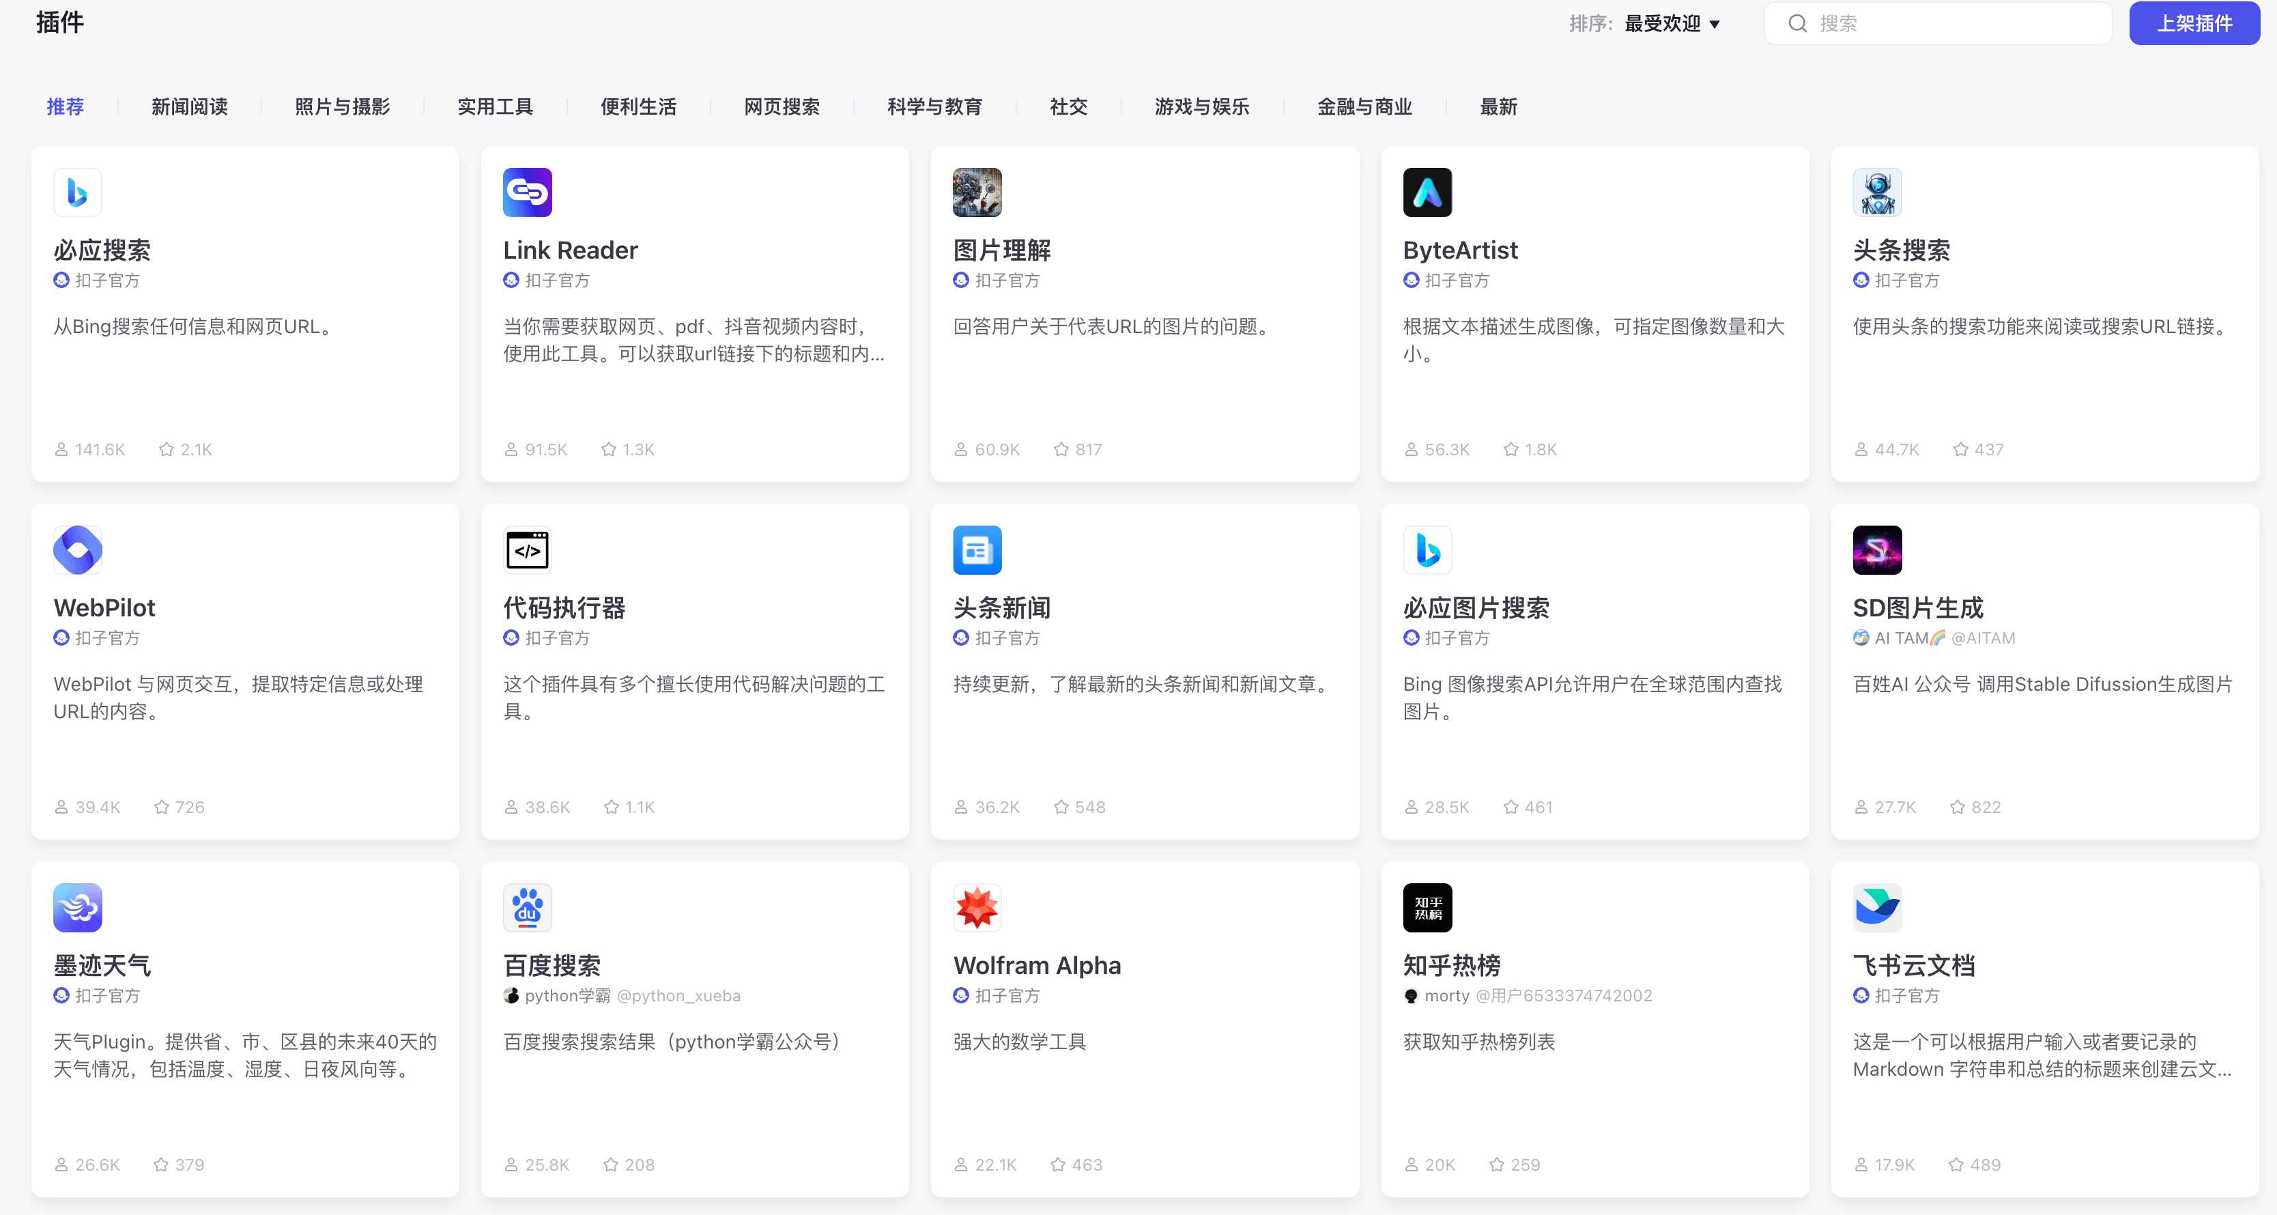Open the 金融与商业 category tab
Image resolution: width=2277 pixels, height=1215 pixels.
point(1364,107)
